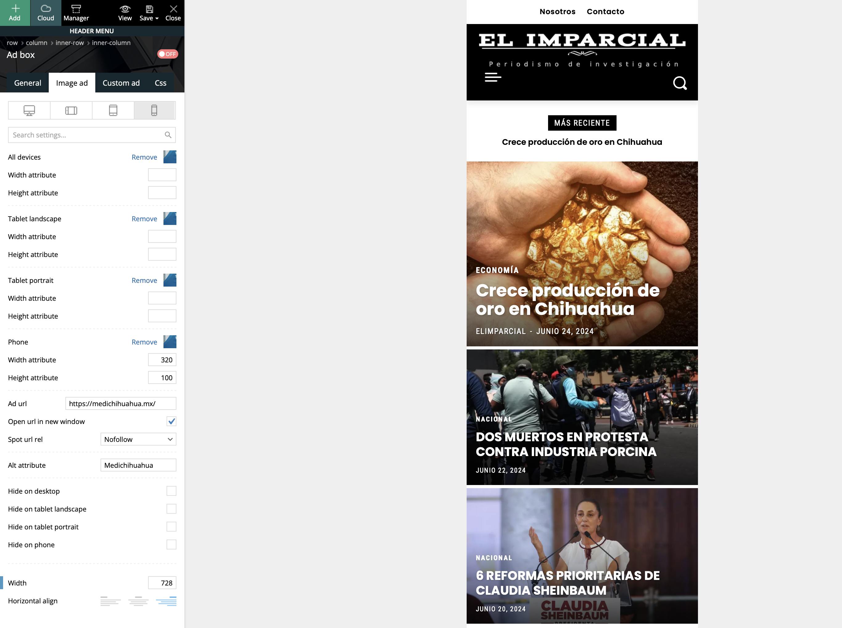The height and width of the screenshot is (628, 842).
Task: Enable Hide on phone checkbox
Action: tap(171, 544)
